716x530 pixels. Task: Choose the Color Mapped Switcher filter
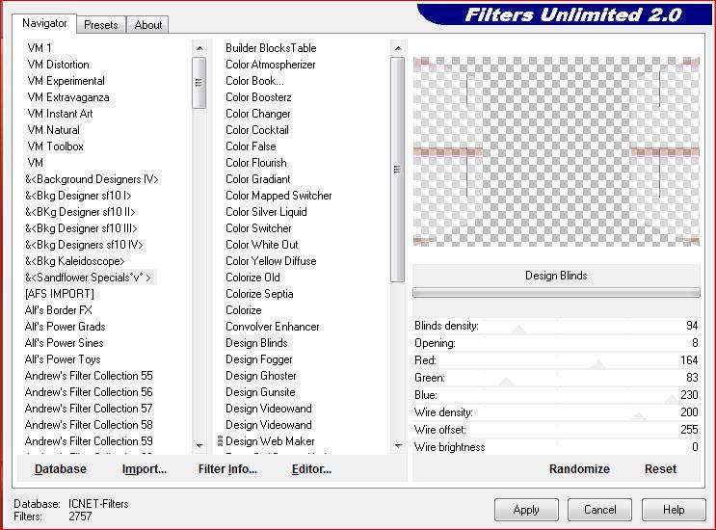pos(278,196)
